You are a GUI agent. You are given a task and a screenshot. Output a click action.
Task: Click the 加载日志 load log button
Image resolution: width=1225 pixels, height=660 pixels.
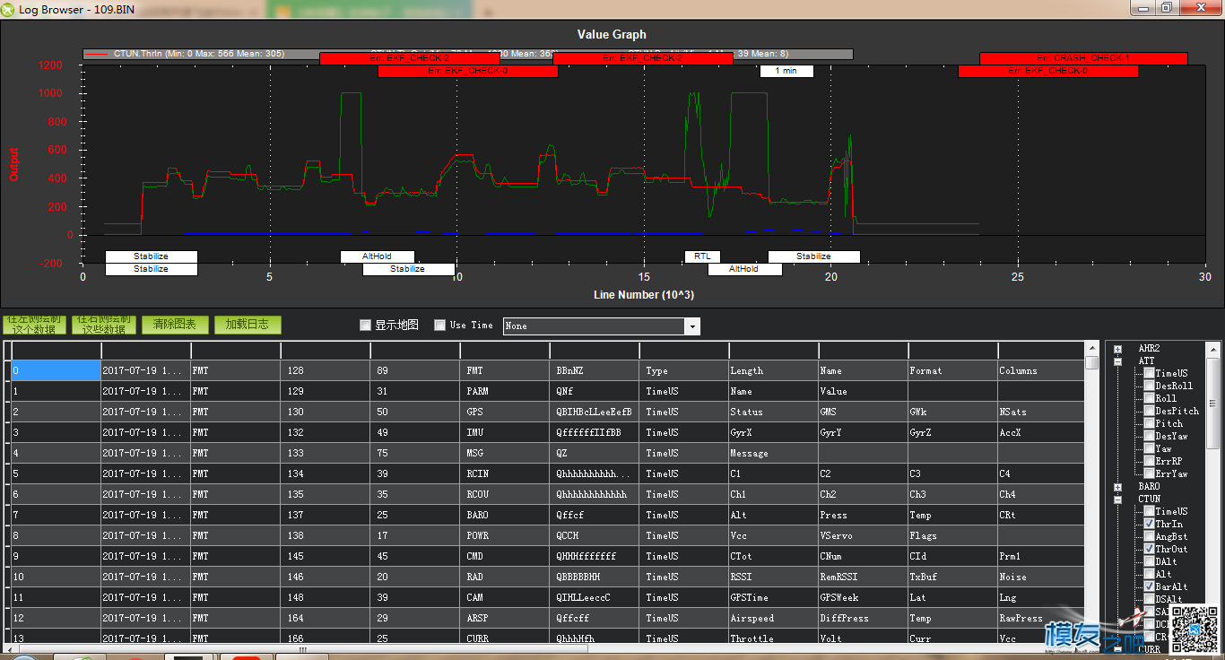pyautogui.click(x=248, y=324)
